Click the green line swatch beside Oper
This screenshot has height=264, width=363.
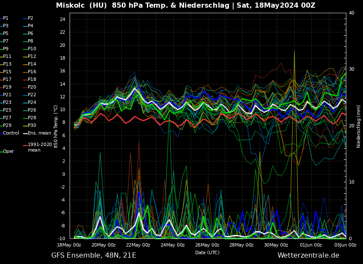[1, 152]
